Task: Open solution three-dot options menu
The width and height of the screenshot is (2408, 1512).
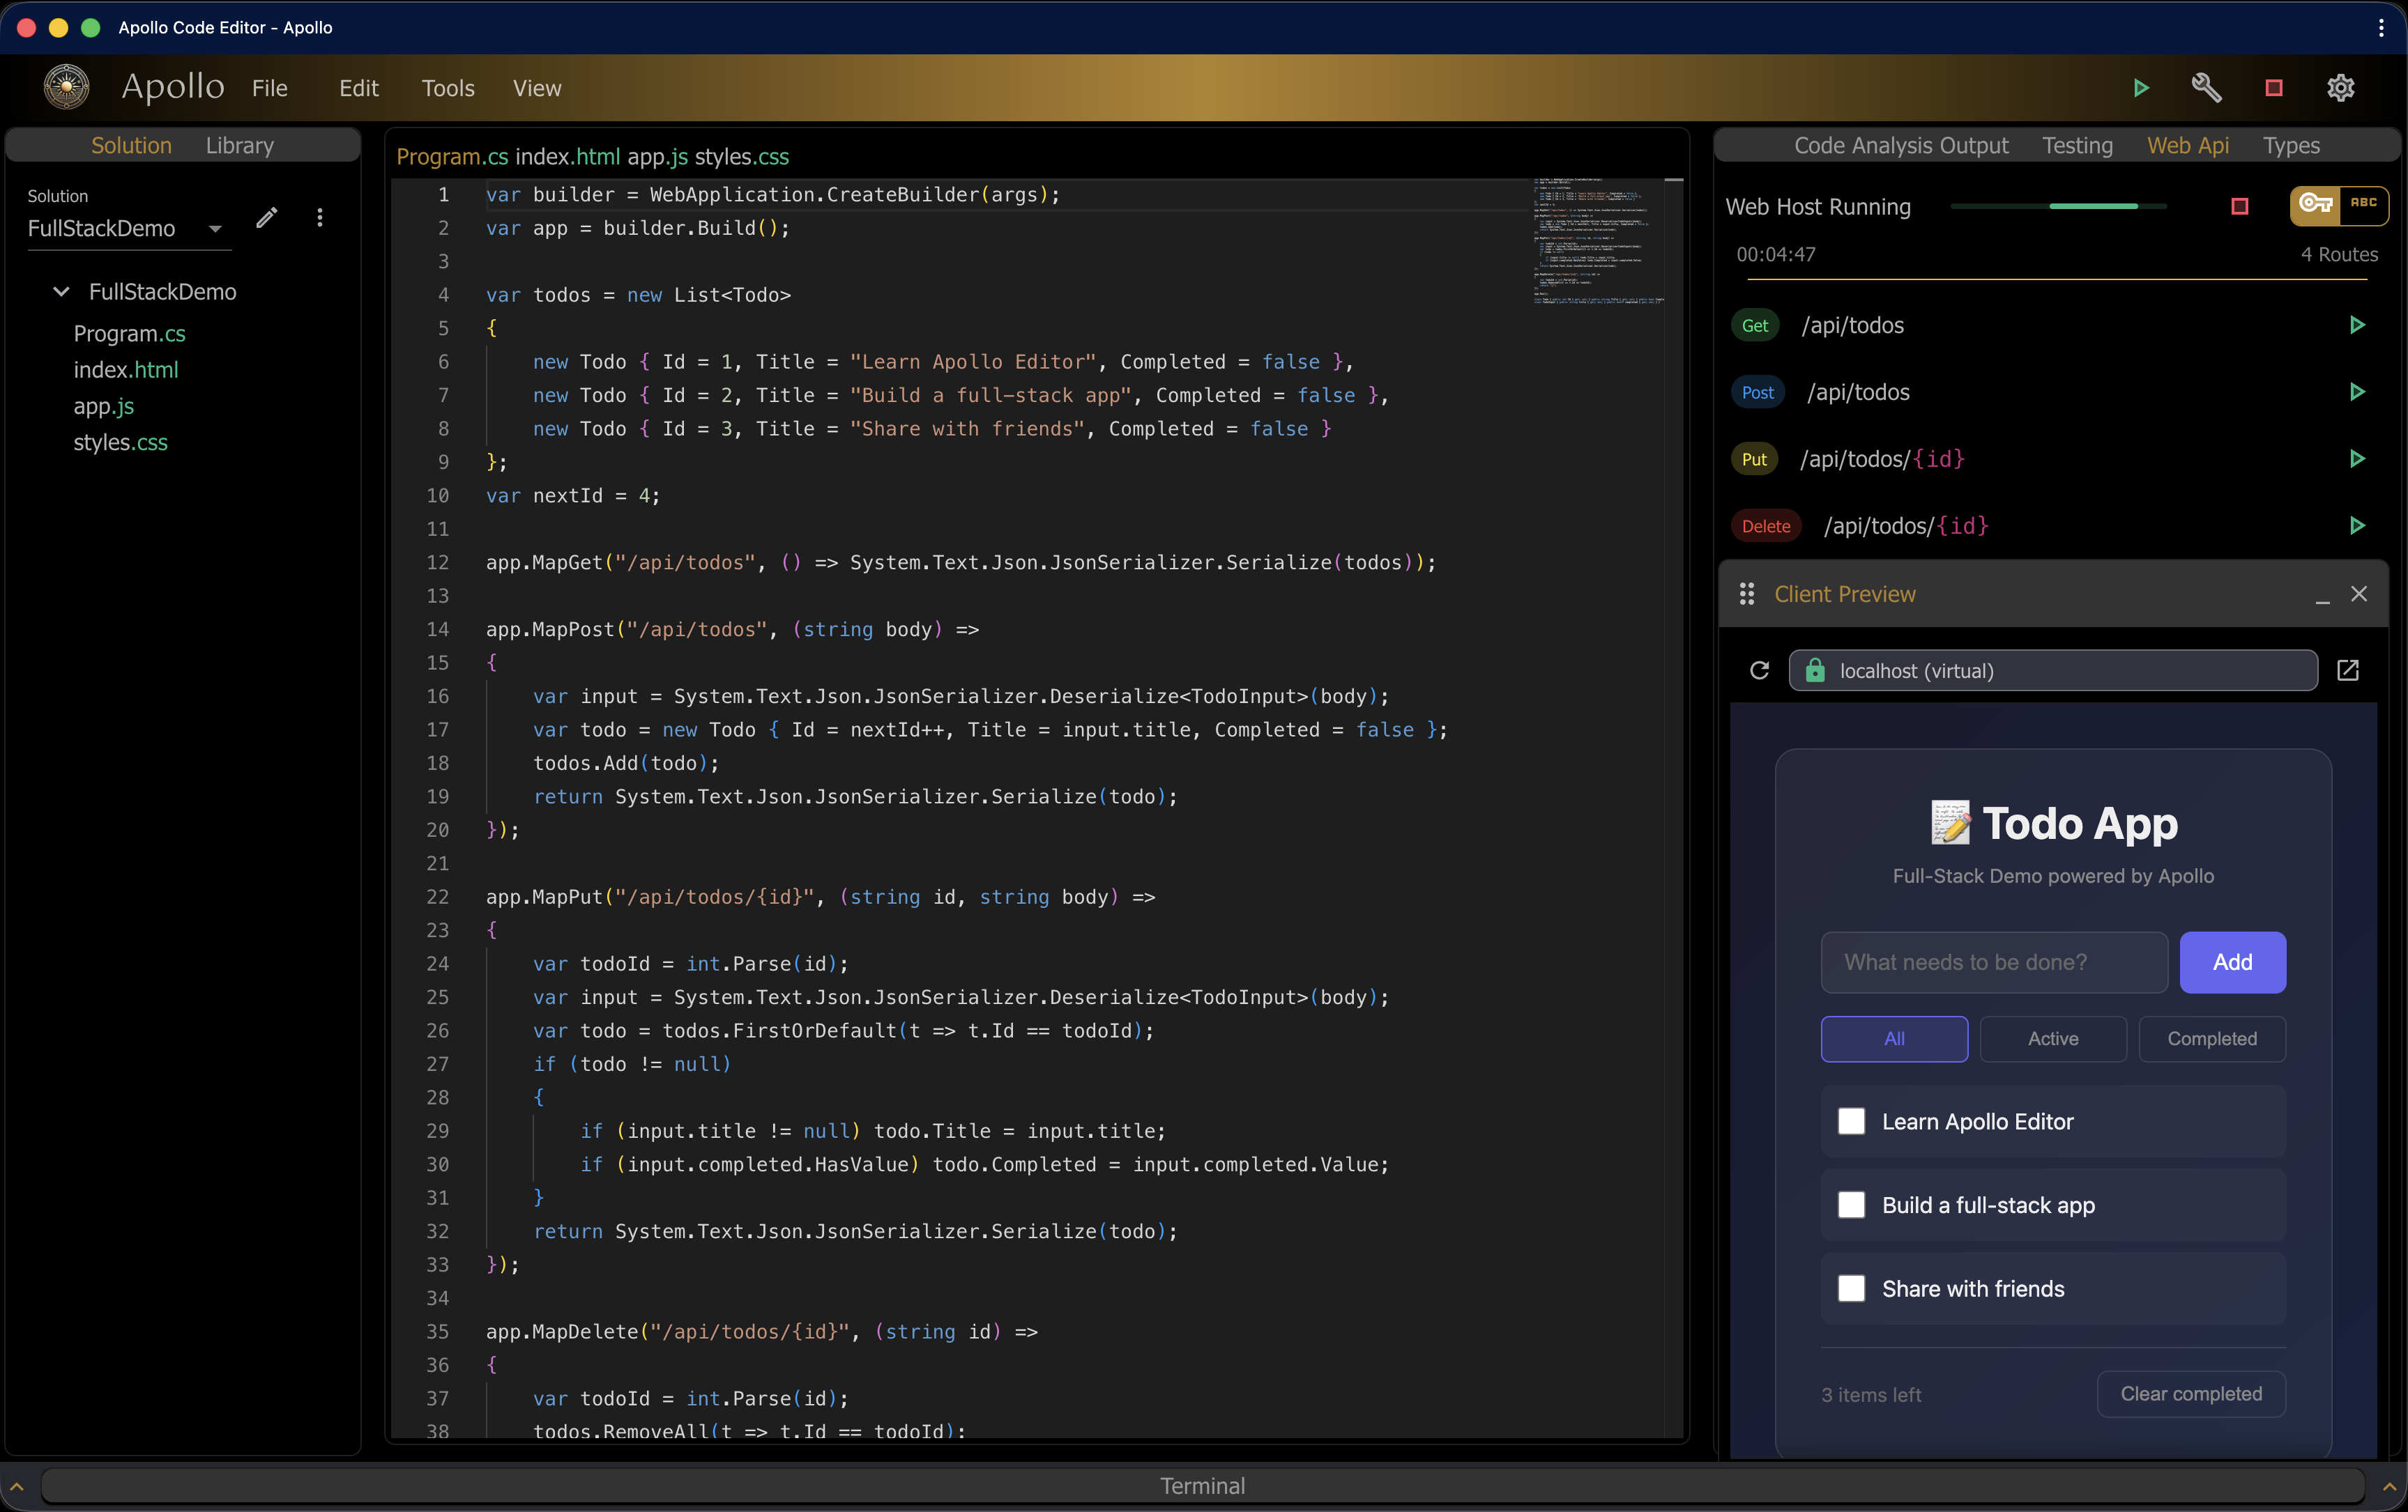Action: [x=320, y=218]
